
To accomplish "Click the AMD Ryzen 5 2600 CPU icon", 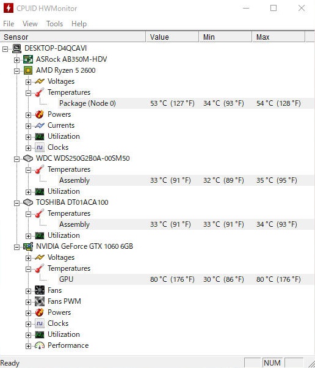I will pos(28,70).
